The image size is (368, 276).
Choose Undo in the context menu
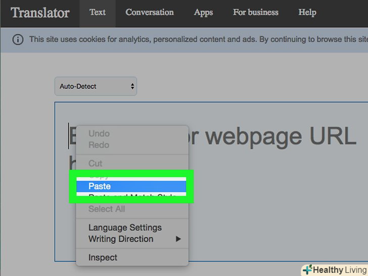[x=99, y=134]
